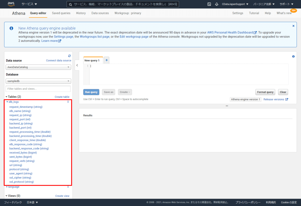Open AWS Personal Health Dashboard link
The image size is (301, 206).
(232, 32)
